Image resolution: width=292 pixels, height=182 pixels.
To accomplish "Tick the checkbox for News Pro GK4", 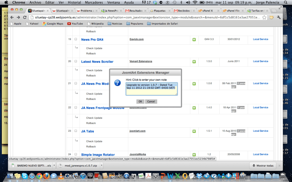I will (x=76, y=39).
